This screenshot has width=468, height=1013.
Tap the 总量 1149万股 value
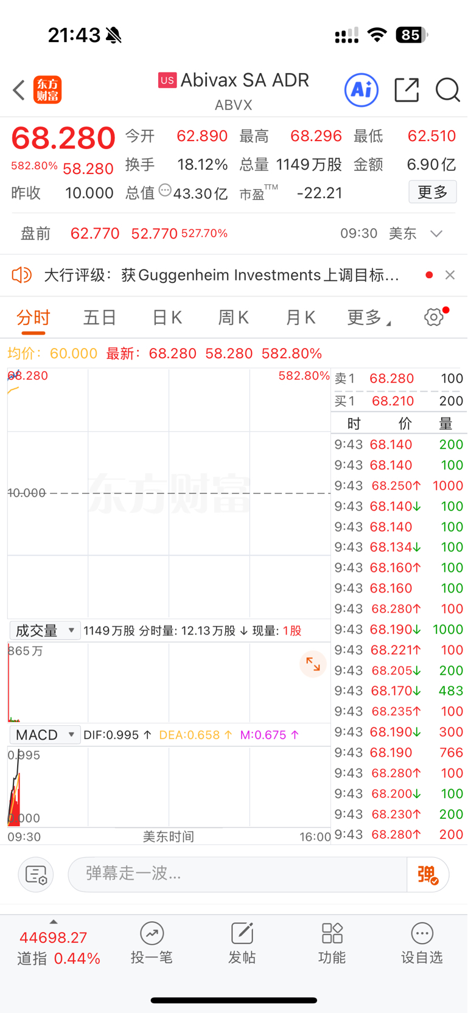click(x=309, y=164)
